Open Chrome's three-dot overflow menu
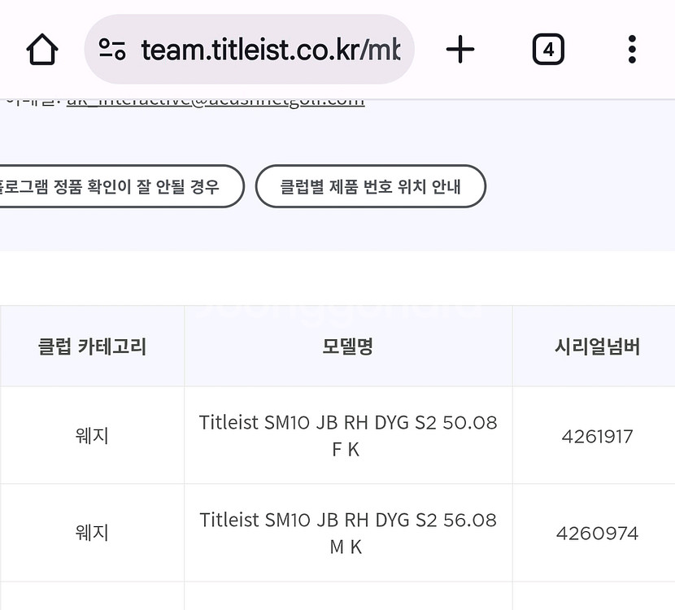This screenshot has height=610, width=675. [632, 50]
